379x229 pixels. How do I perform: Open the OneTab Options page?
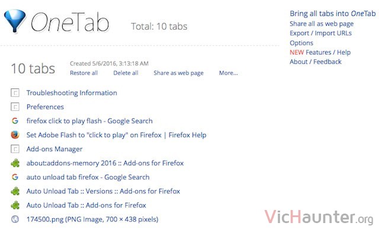(x=301, y=43)
